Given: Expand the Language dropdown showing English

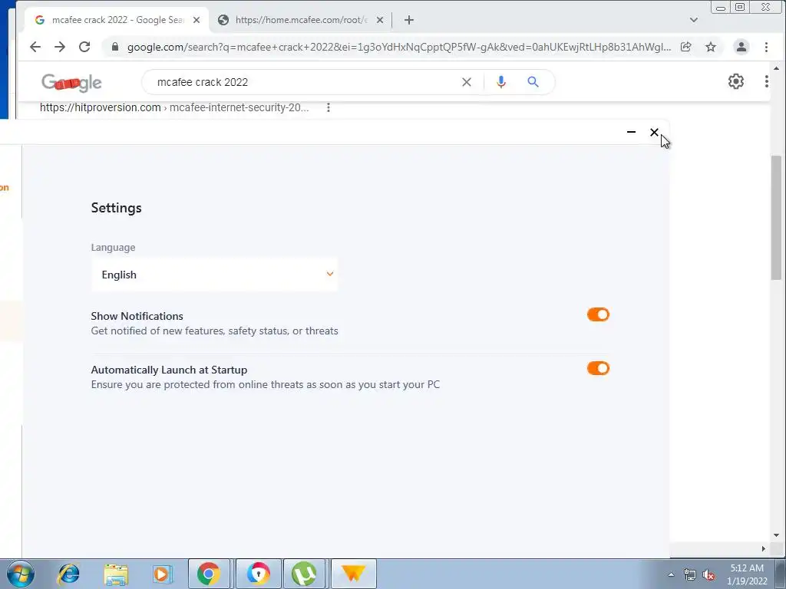Looking at the screenshot, I should point(215,275).
